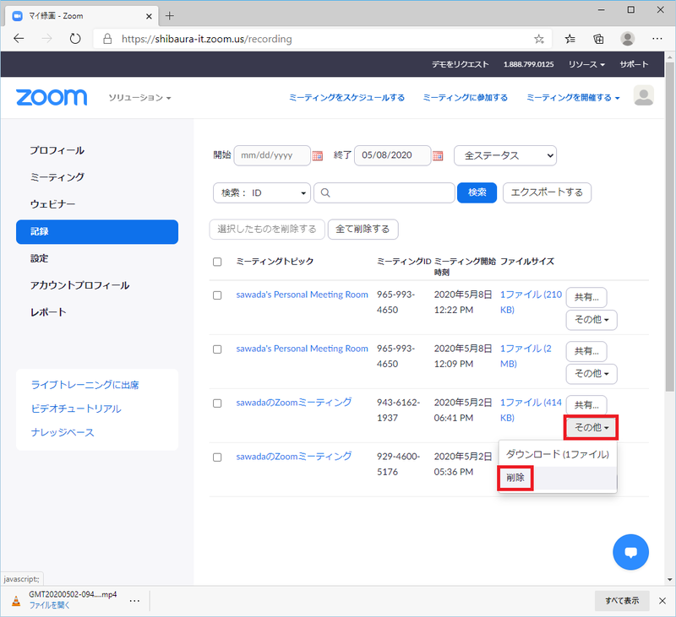Add this page to favorites star
Viewport: 676px width, 617px height.
coord(539,39)
